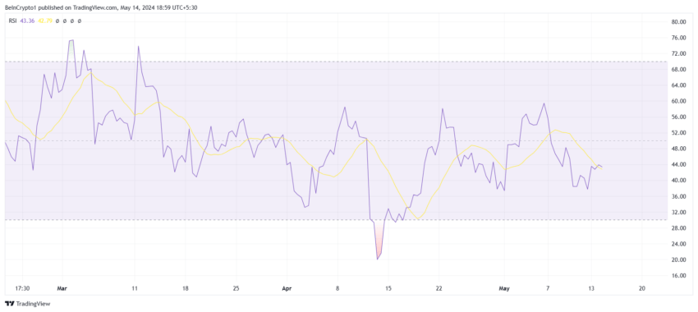The height and width of the screenshot is (312, 698).
Task: Open the RSI indicator legend label
Action: coord(12,21)
